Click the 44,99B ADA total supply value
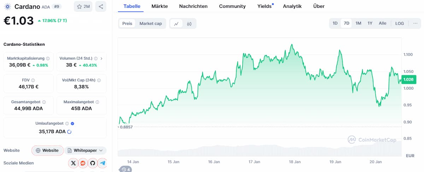The image size is (424, 172). pos(29,108)
